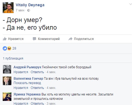This screenshot has width=132, height=105.
Task: Click the laughing emoji reaction icon
Action: pos(9,48)
